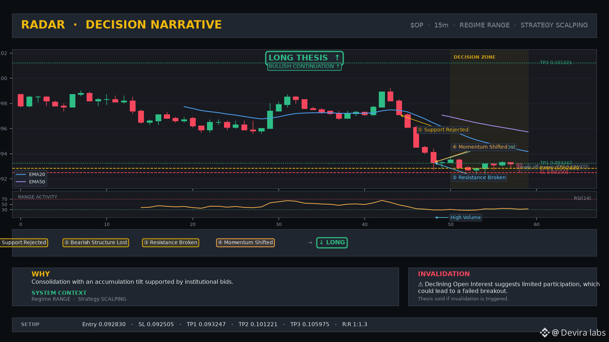
Task: Click the DECISION ZONE label on the chart
Action: point(475,57)
